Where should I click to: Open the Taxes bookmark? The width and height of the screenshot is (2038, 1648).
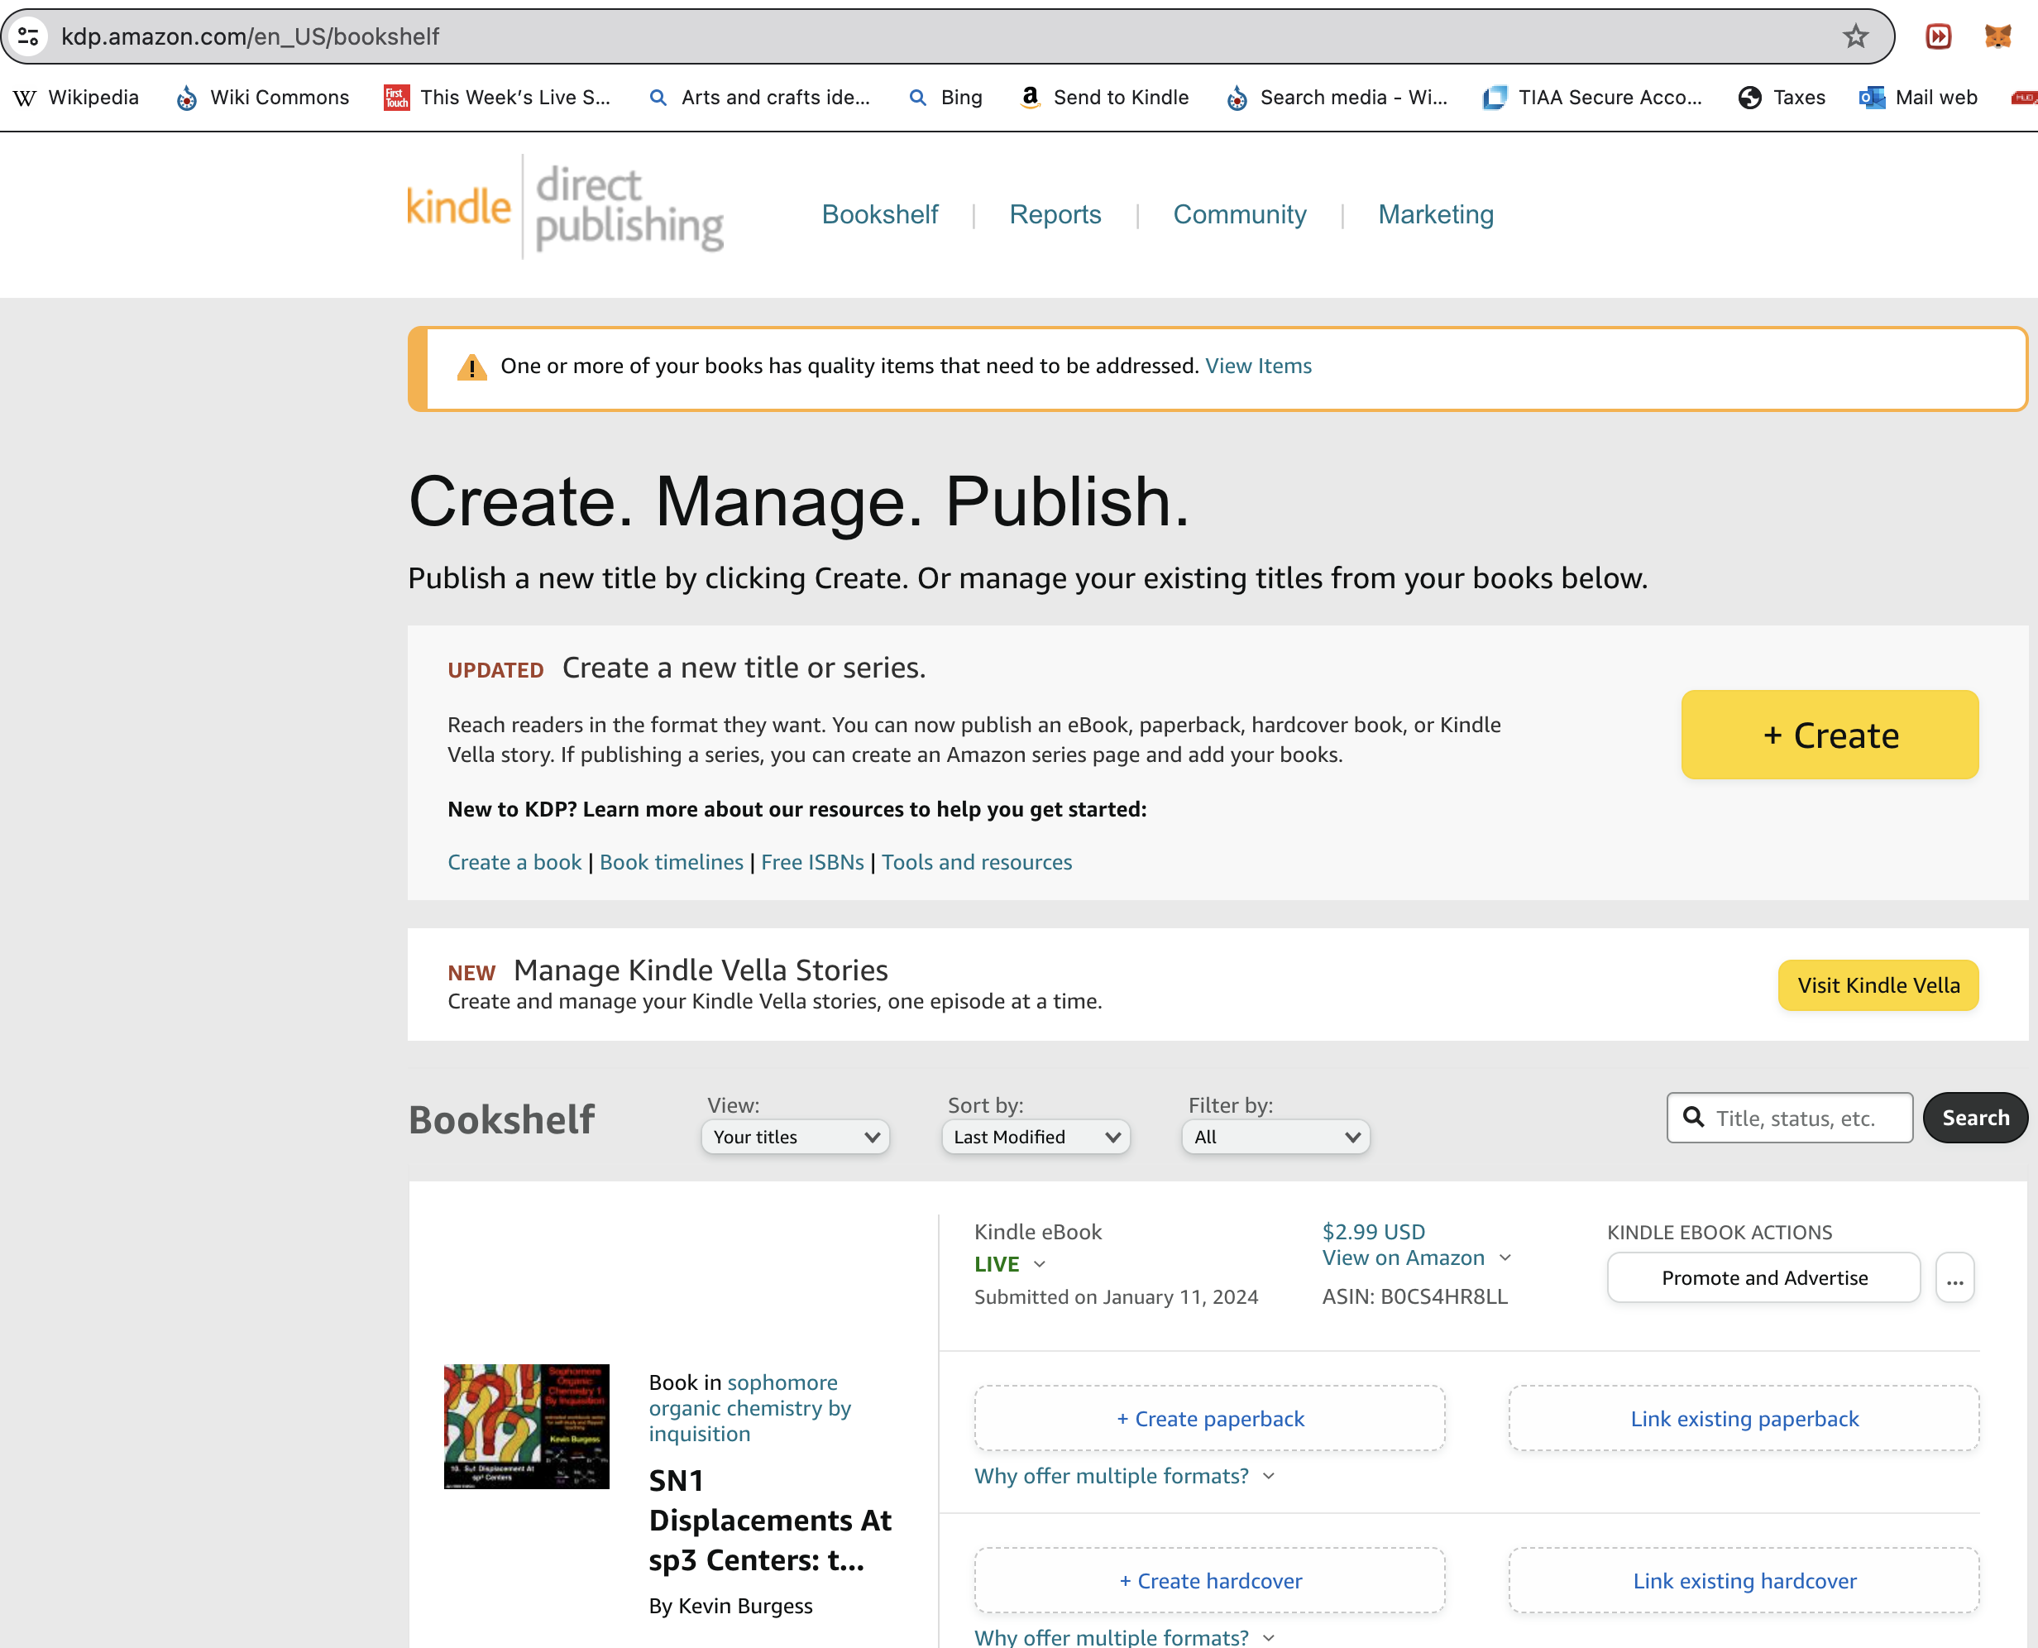coord(1782,98)
